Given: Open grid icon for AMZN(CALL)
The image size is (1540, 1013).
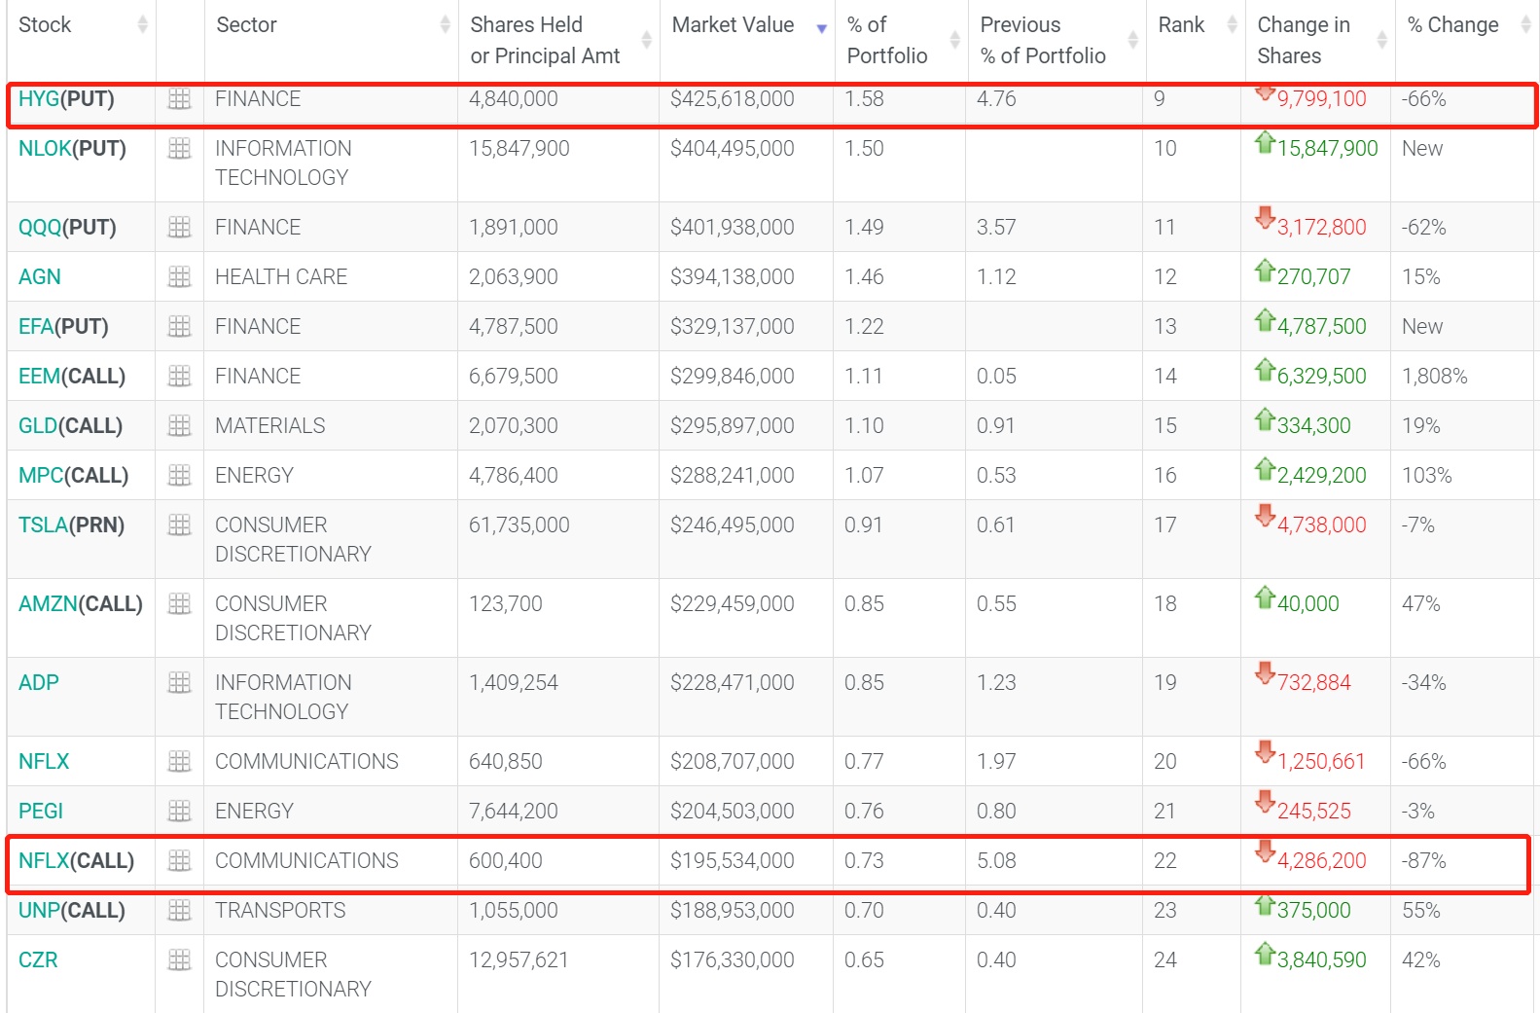Looking at the screenshot, I should [x=179, y=604].
